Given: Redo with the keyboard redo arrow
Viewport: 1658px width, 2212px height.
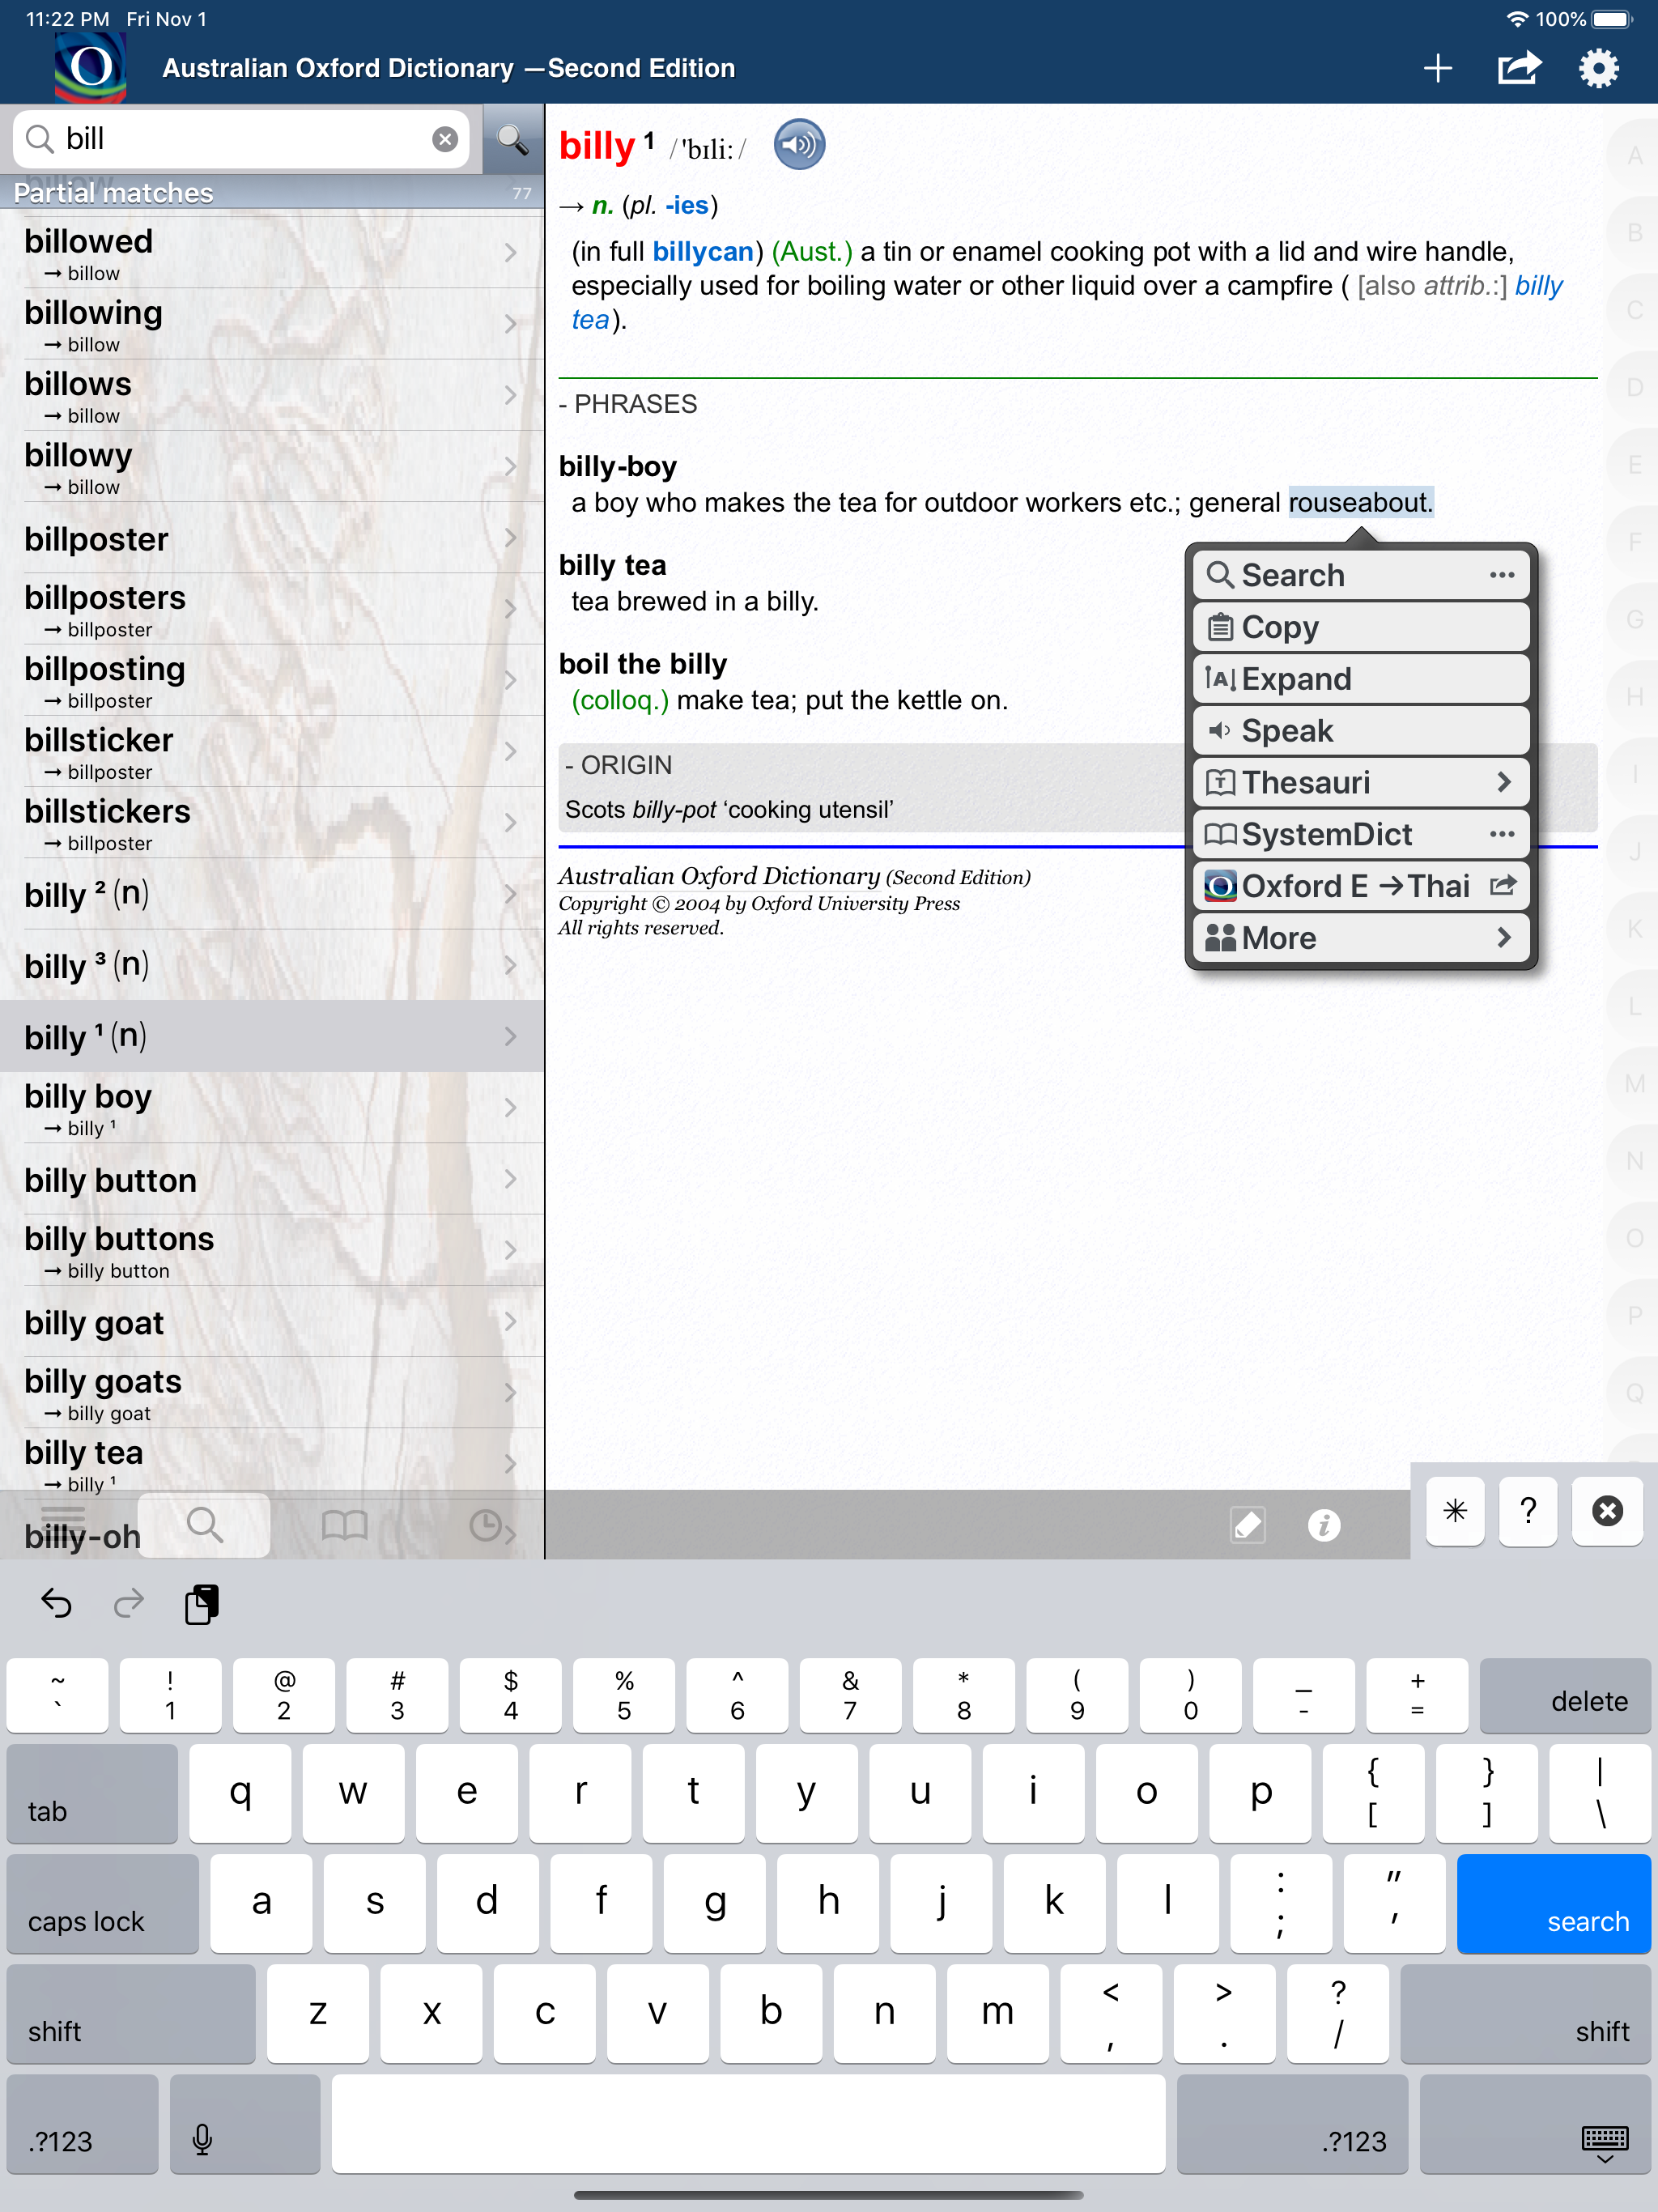Looking at the screenshot, I should tap(128, 1604).
